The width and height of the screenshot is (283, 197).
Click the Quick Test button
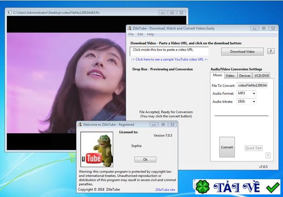point(253,148)
